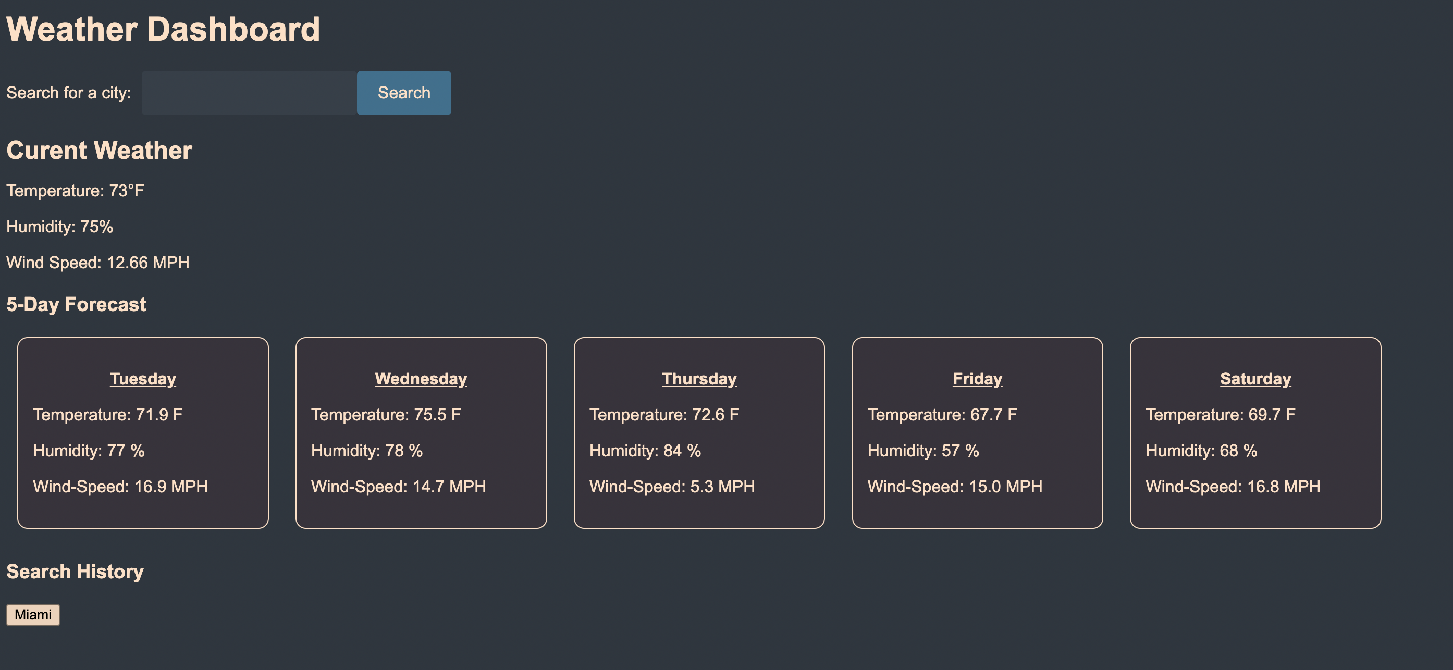Select Miami from the Search History

pos(33,615)
